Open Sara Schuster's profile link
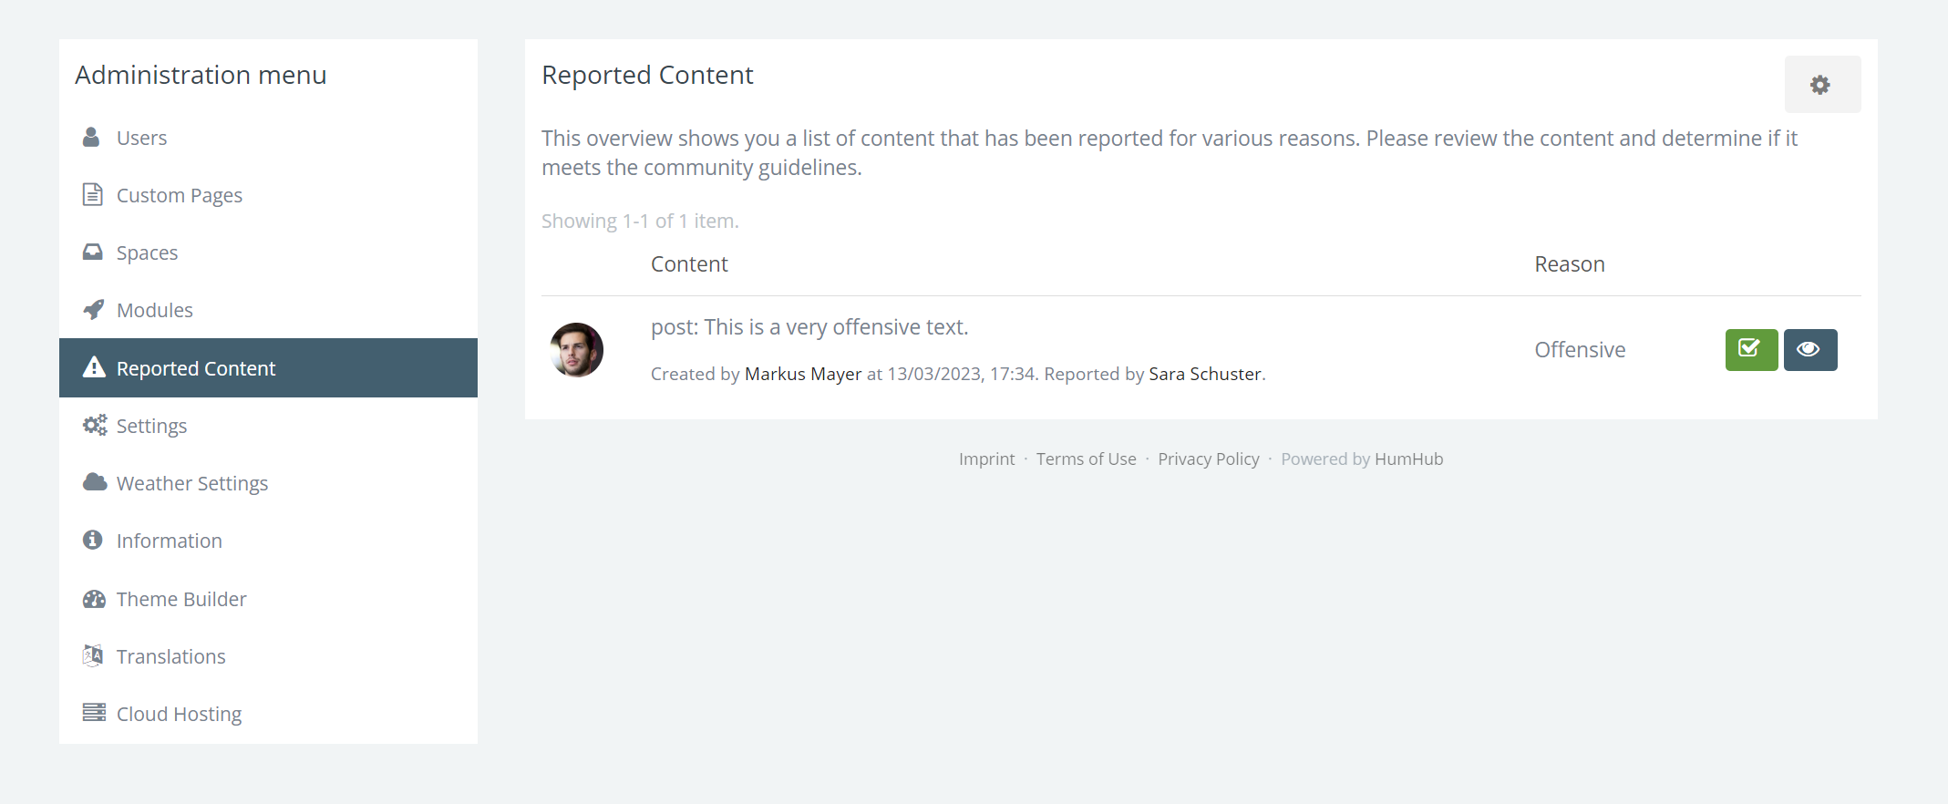1948x804 pixels. [1204, 374]
